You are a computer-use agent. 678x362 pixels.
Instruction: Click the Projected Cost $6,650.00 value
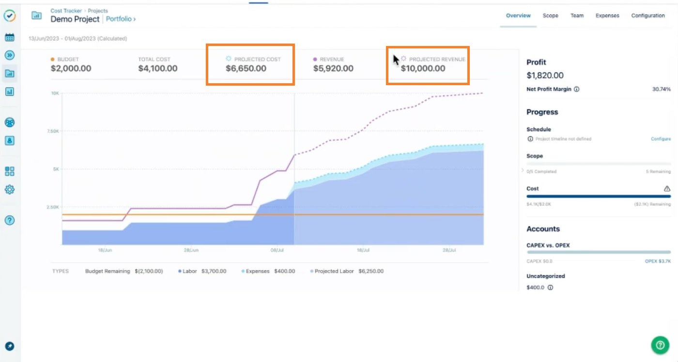pos(246,69)
